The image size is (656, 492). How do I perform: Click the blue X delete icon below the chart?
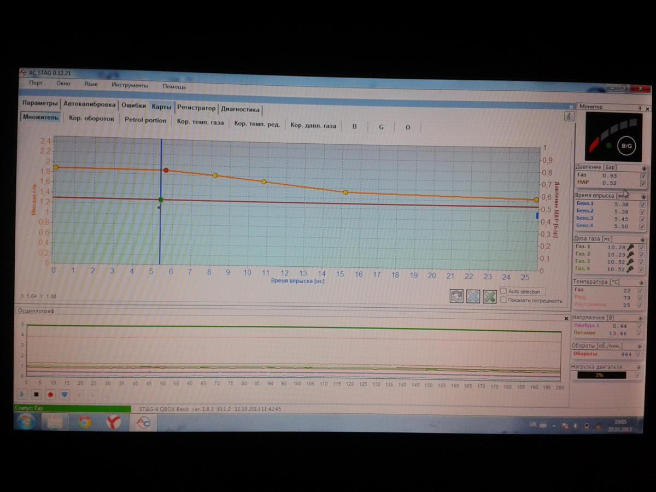[x=473, y=297]
